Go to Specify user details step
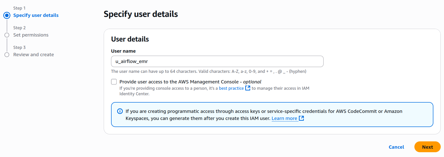Viewport: 444px width, 157px height. (x=36, y=15)
